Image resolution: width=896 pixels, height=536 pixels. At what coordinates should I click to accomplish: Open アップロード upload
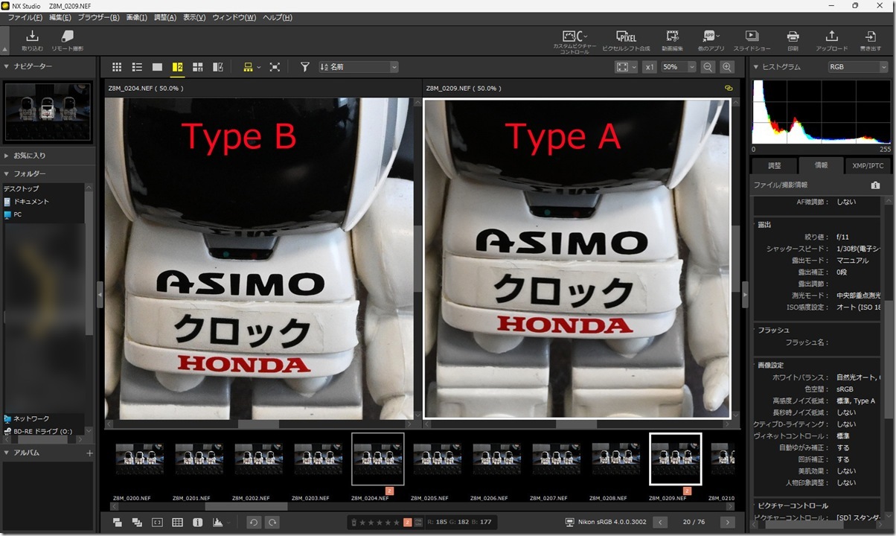click(831, 40)
